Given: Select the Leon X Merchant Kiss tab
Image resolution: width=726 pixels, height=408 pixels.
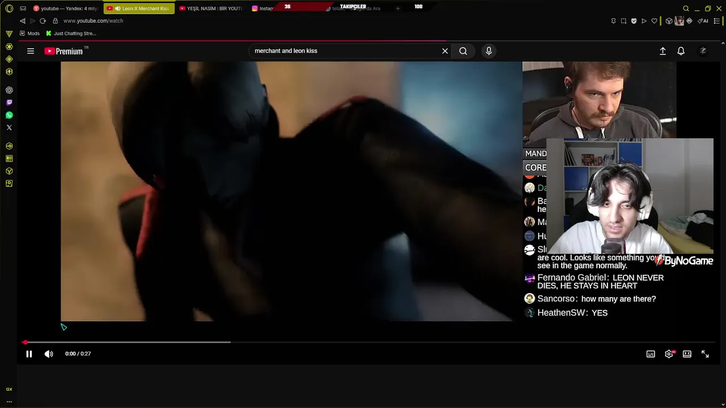Looking at the screenshot, I should (139, 8).
